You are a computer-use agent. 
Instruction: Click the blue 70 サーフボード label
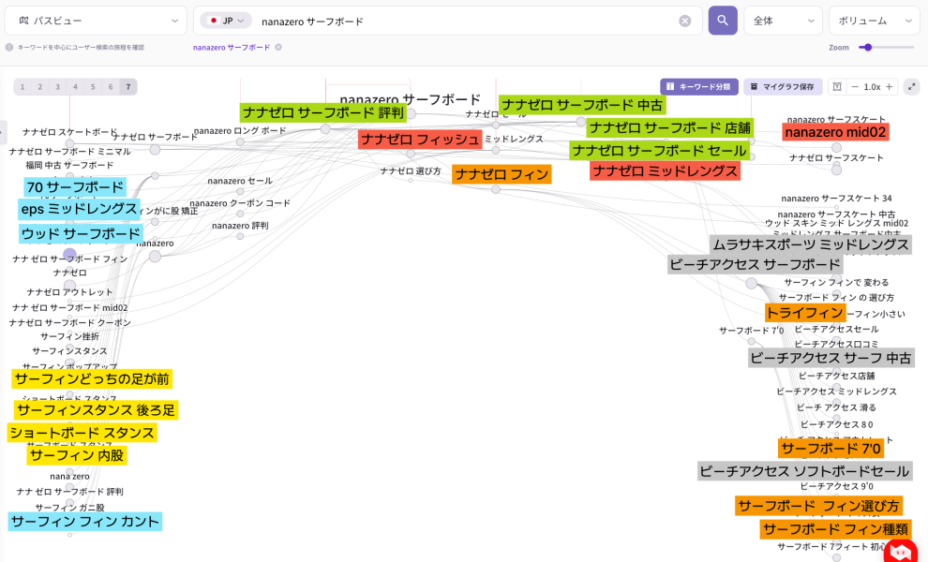(x=75, y=187)
